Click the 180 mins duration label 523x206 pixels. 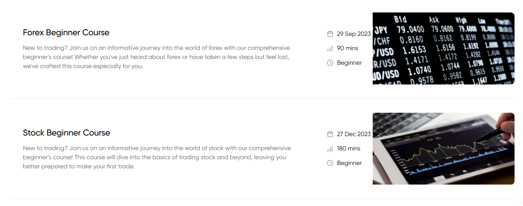point(349,149)
